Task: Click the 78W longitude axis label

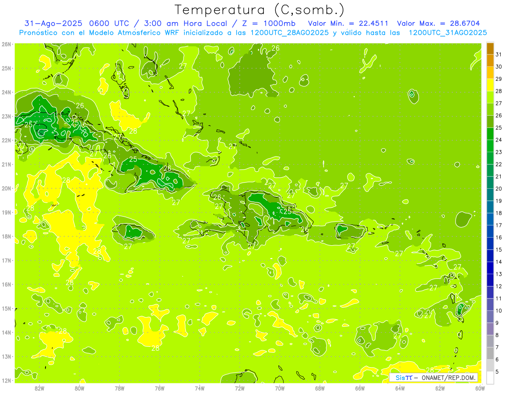Action: coord(119,388)
